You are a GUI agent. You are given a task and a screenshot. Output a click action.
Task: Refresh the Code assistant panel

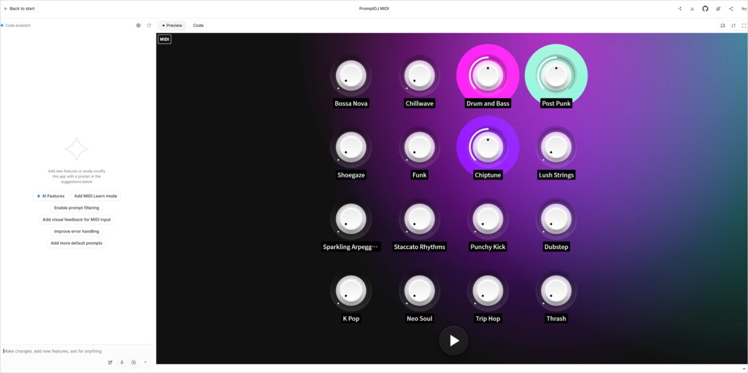coord(149,25)
